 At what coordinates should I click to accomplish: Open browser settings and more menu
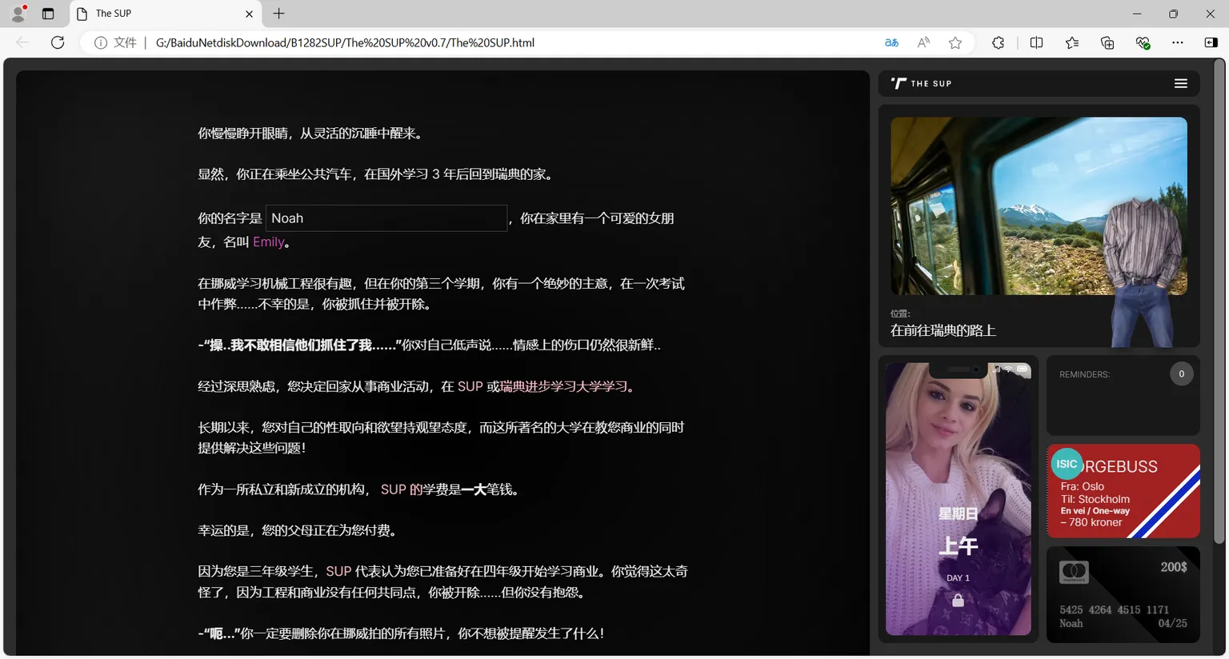tap(1177, 43)
